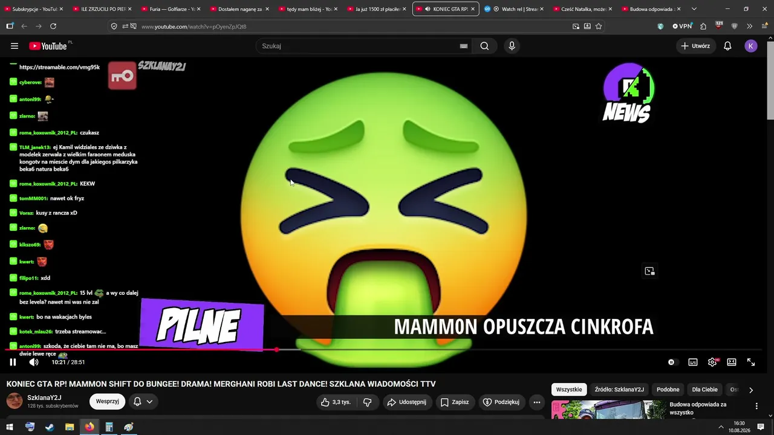This screenshot has width=774, height=435.
Task: Switch to 'Watch rel | Stream' tab
Action: tap(514, 9)
